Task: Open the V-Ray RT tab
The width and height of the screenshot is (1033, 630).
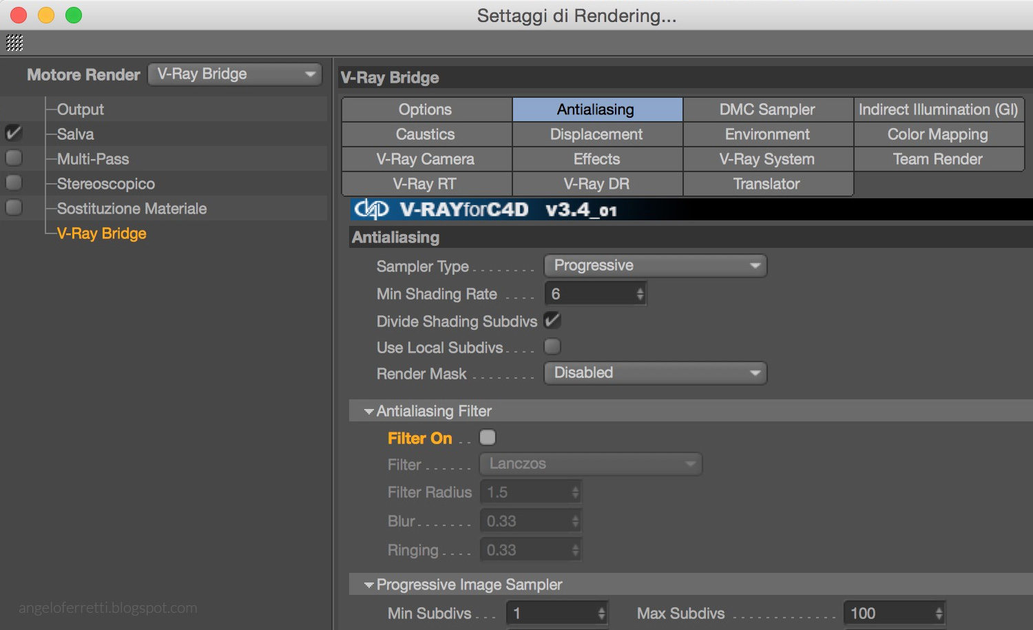Action: (x=427, y=184)
